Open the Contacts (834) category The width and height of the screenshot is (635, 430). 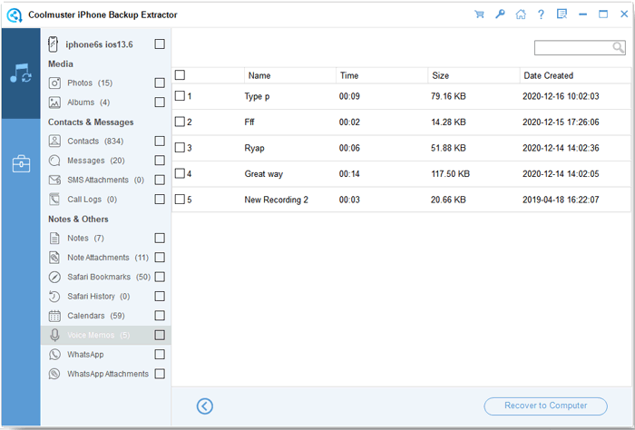[95, 142]
